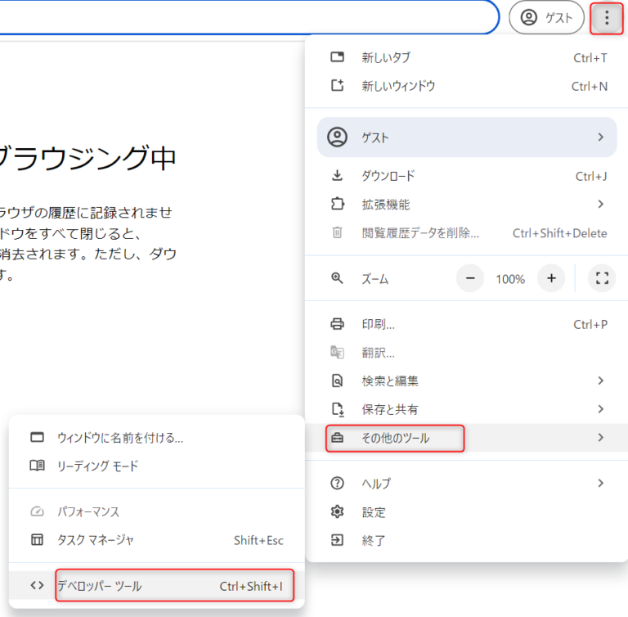Click the ヘルプ question mark icon
Screen dimensions: 628x617
tap(337, 483)
